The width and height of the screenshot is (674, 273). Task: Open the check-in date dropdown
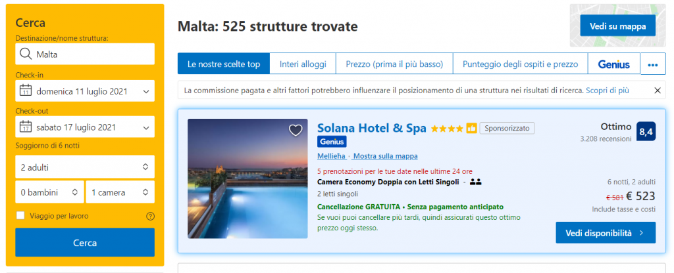84,91
